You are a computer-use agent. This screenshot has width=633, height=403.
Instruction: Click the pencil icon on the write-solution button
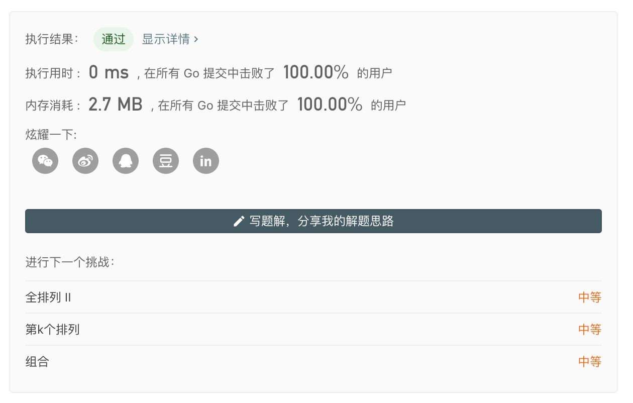click(x=239, y=221)
